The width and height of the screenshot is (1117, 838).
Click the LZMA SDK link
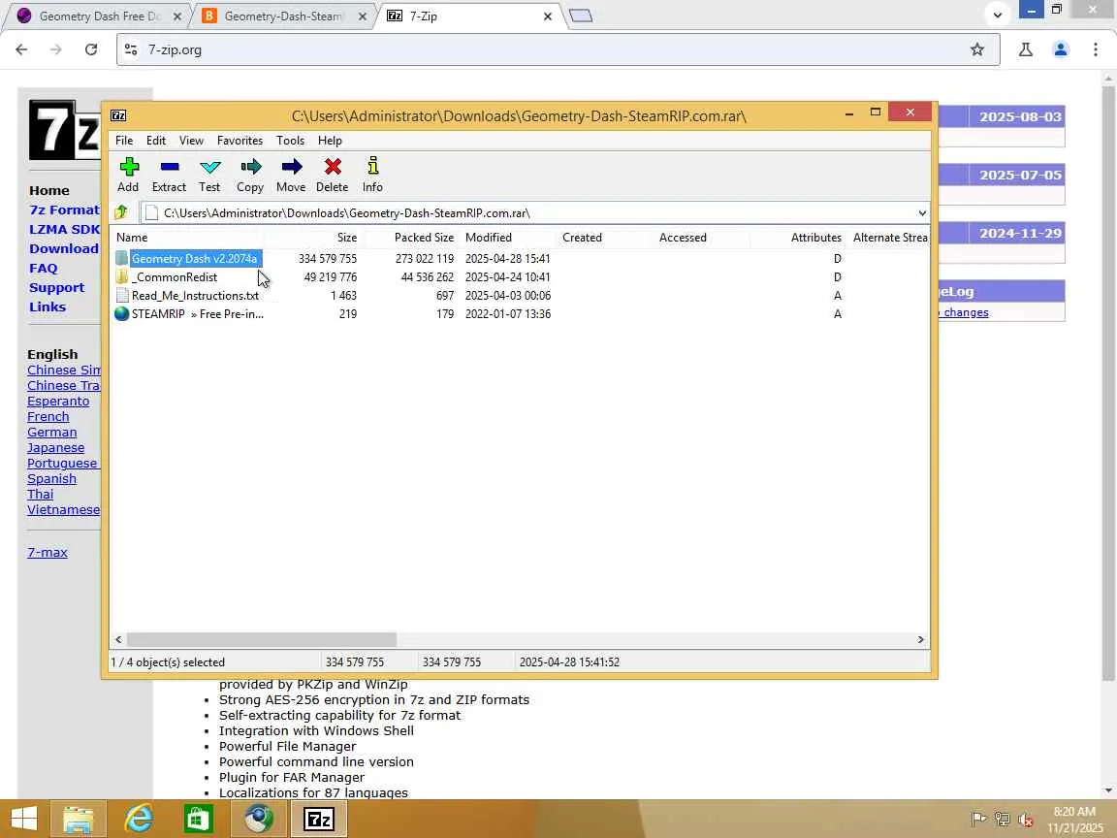point(65,229)
